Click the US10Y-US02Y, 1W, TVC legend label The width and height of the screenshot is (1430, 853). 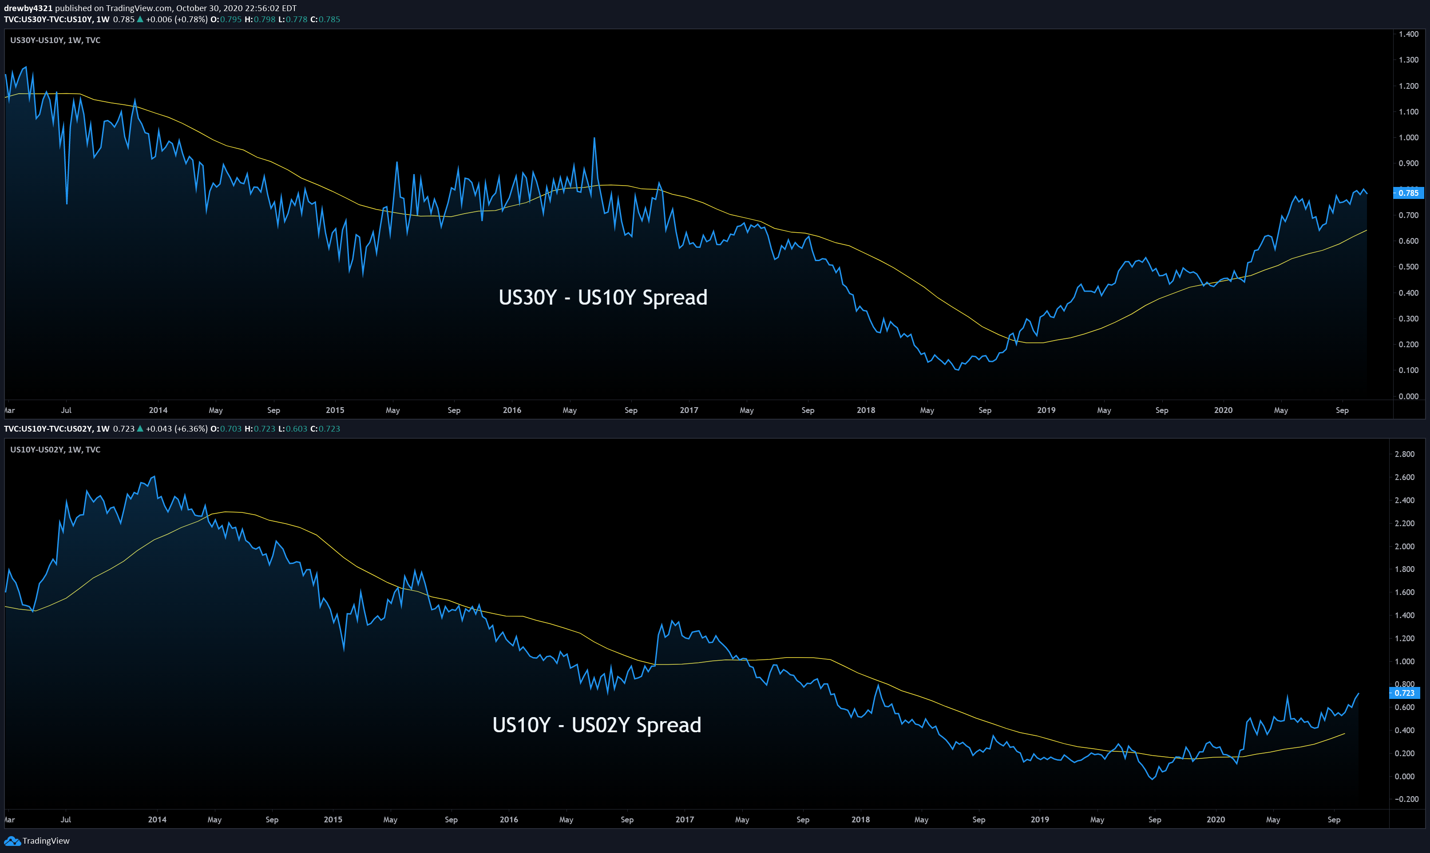coord(55,449)
